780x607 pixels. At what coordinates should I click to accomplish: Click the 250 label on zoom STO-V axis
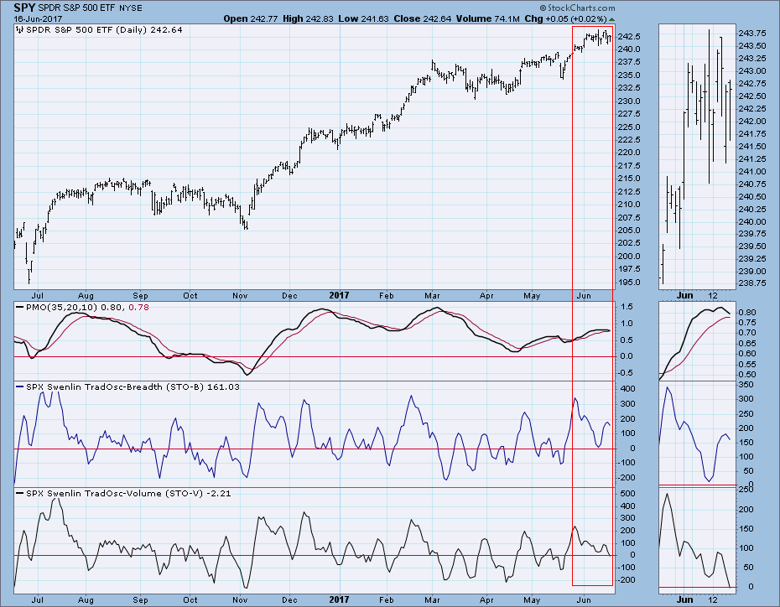coord(746,490)
